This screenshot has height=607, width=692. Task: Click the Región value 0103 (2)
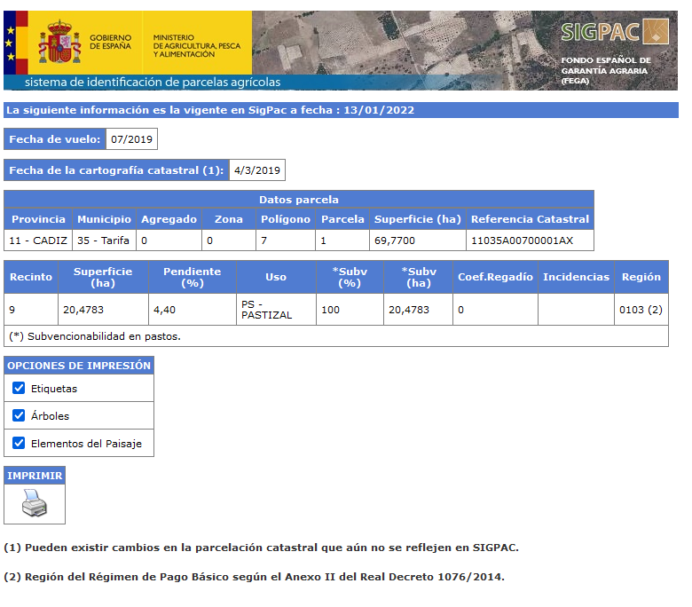(x=640, y=310)
